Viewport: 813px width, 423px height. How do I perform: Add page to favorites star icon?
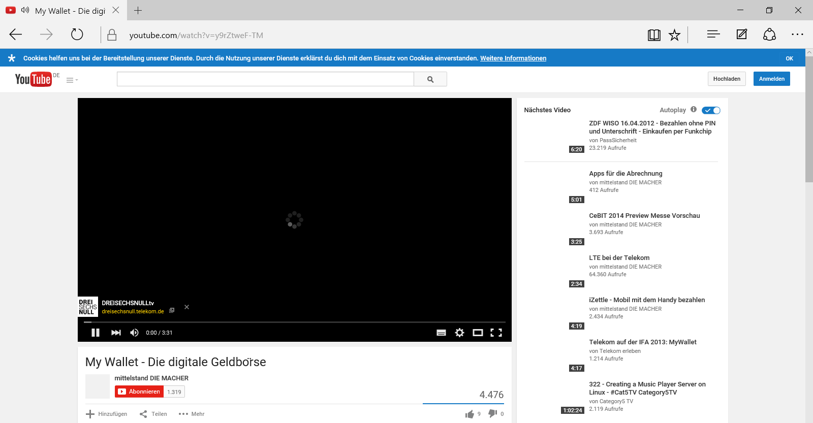coord(674,35)
